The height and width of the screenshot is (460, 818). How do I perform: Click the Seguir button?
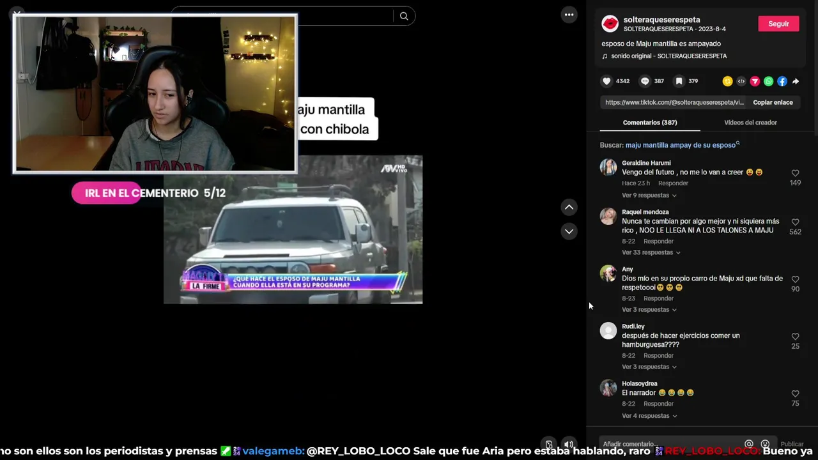[778, 24]
